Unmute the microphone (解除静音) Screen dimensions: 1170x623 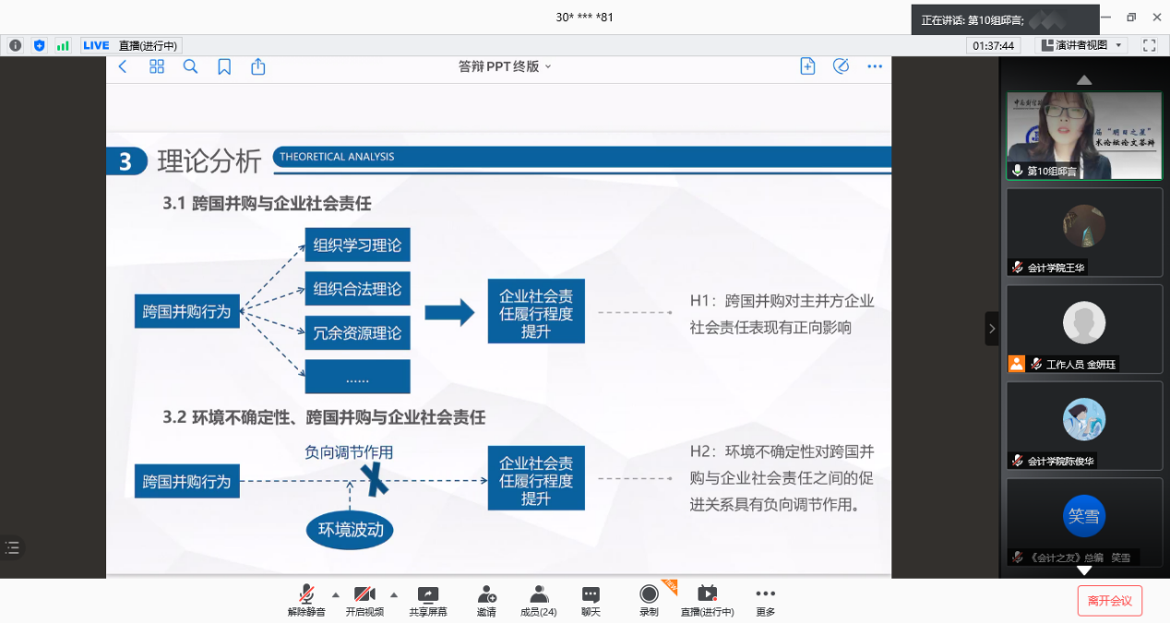click(x=306, y=595)
